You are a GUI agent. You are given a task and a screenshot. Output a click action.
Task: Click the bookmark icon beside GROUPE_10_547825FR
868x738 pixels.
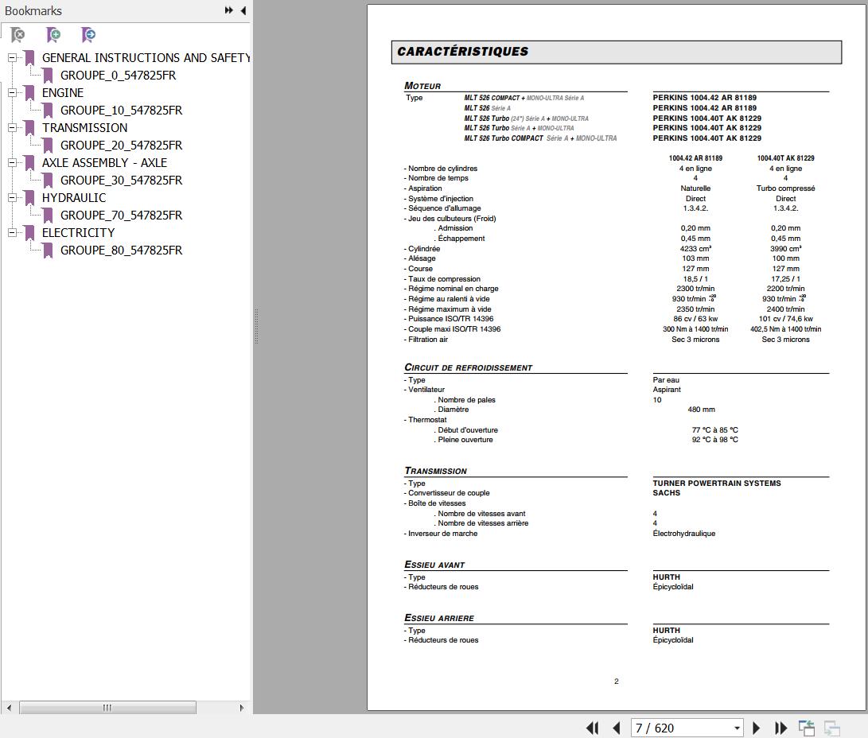[49, 111]
